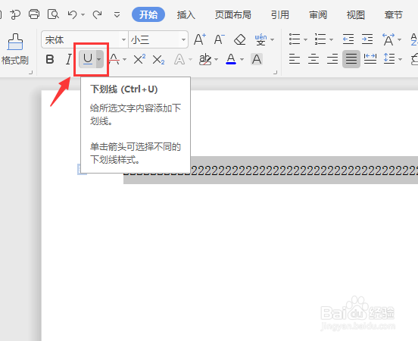
Task: Toggle strikethrough formatting
Action: point(114,59)
